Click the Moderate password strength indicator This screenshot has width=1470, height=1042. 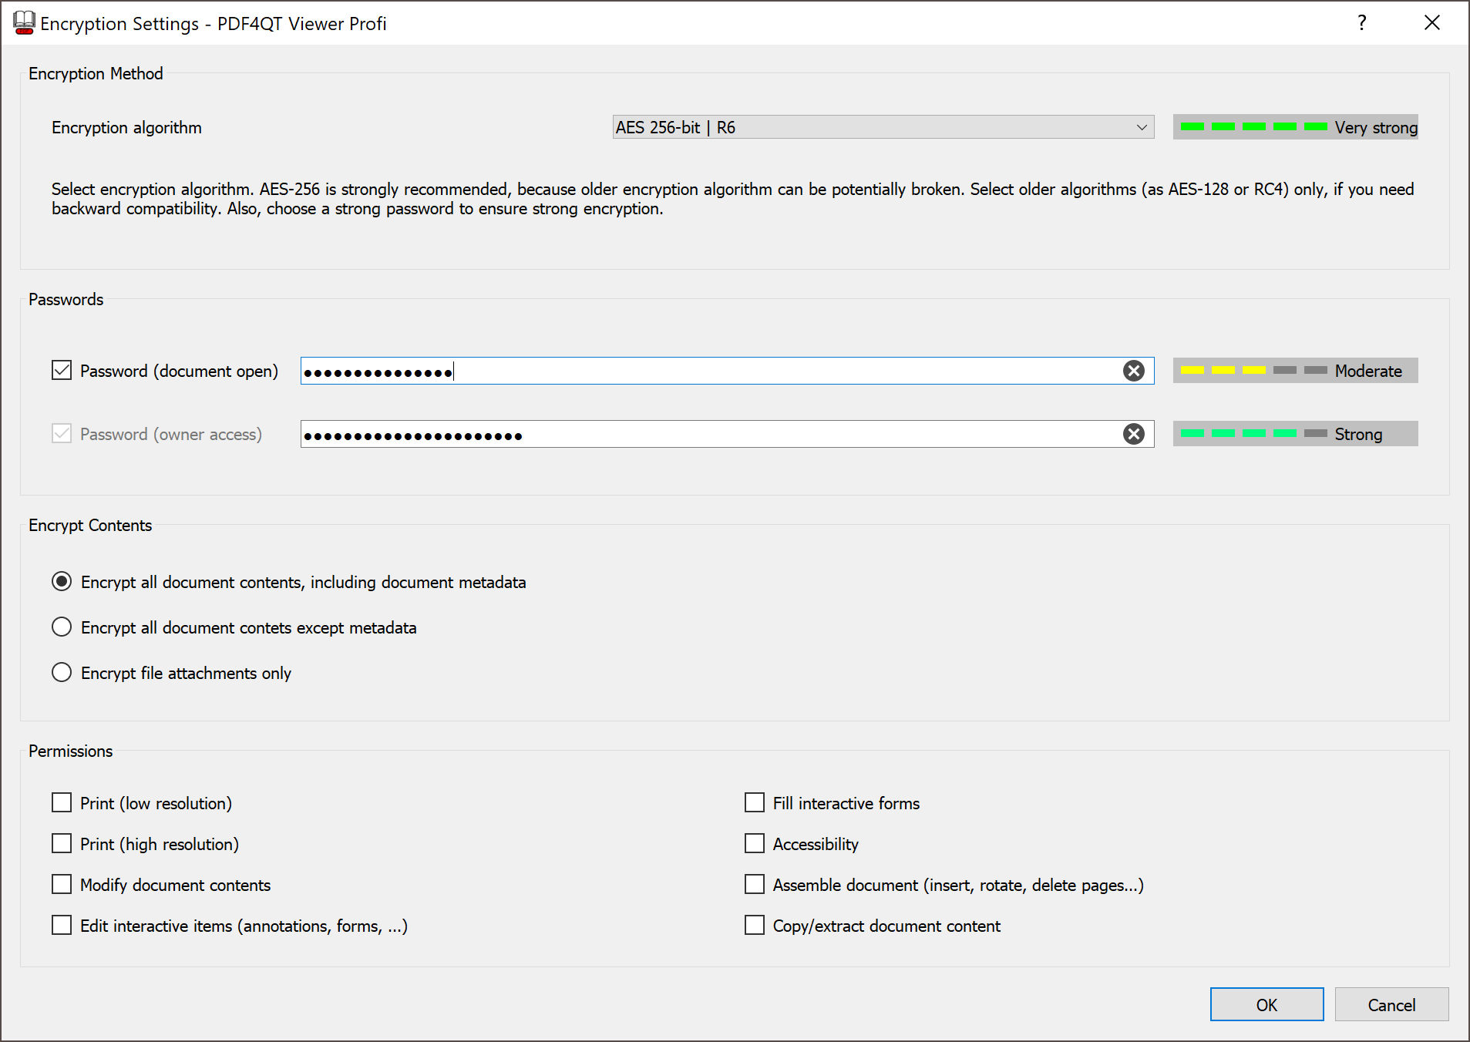[1295, 371]
